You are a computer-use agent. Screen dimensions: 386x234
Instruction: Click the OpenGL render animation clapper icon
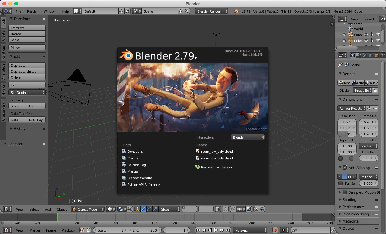click(262, 209)
